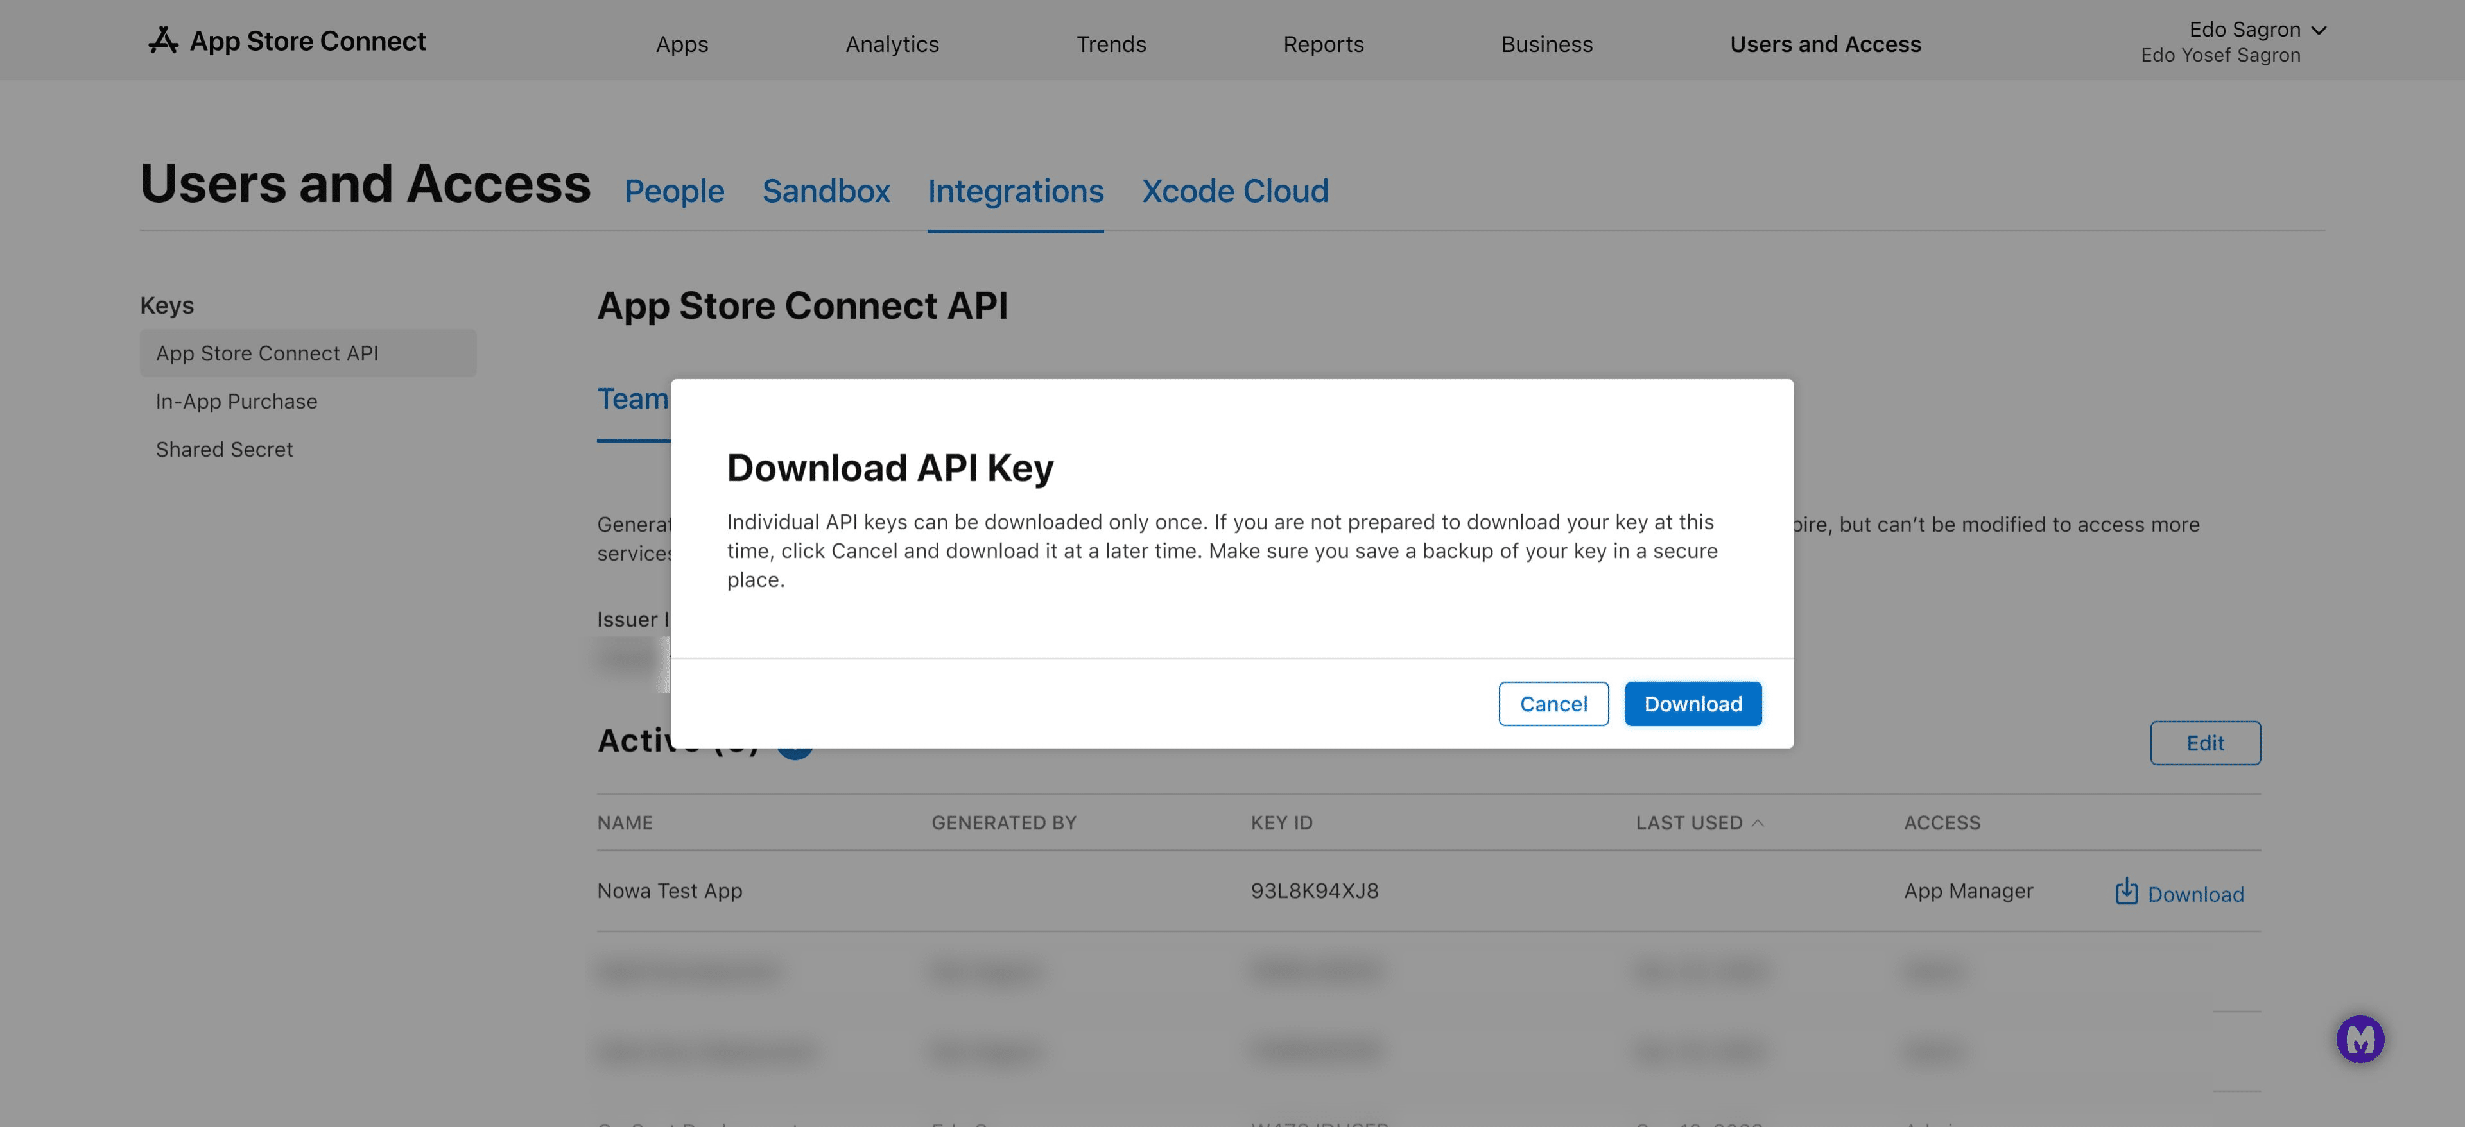Cancel the Download API Key dialog
The height and width of the screenshot is (1127, 2465).
point(1552,704)
